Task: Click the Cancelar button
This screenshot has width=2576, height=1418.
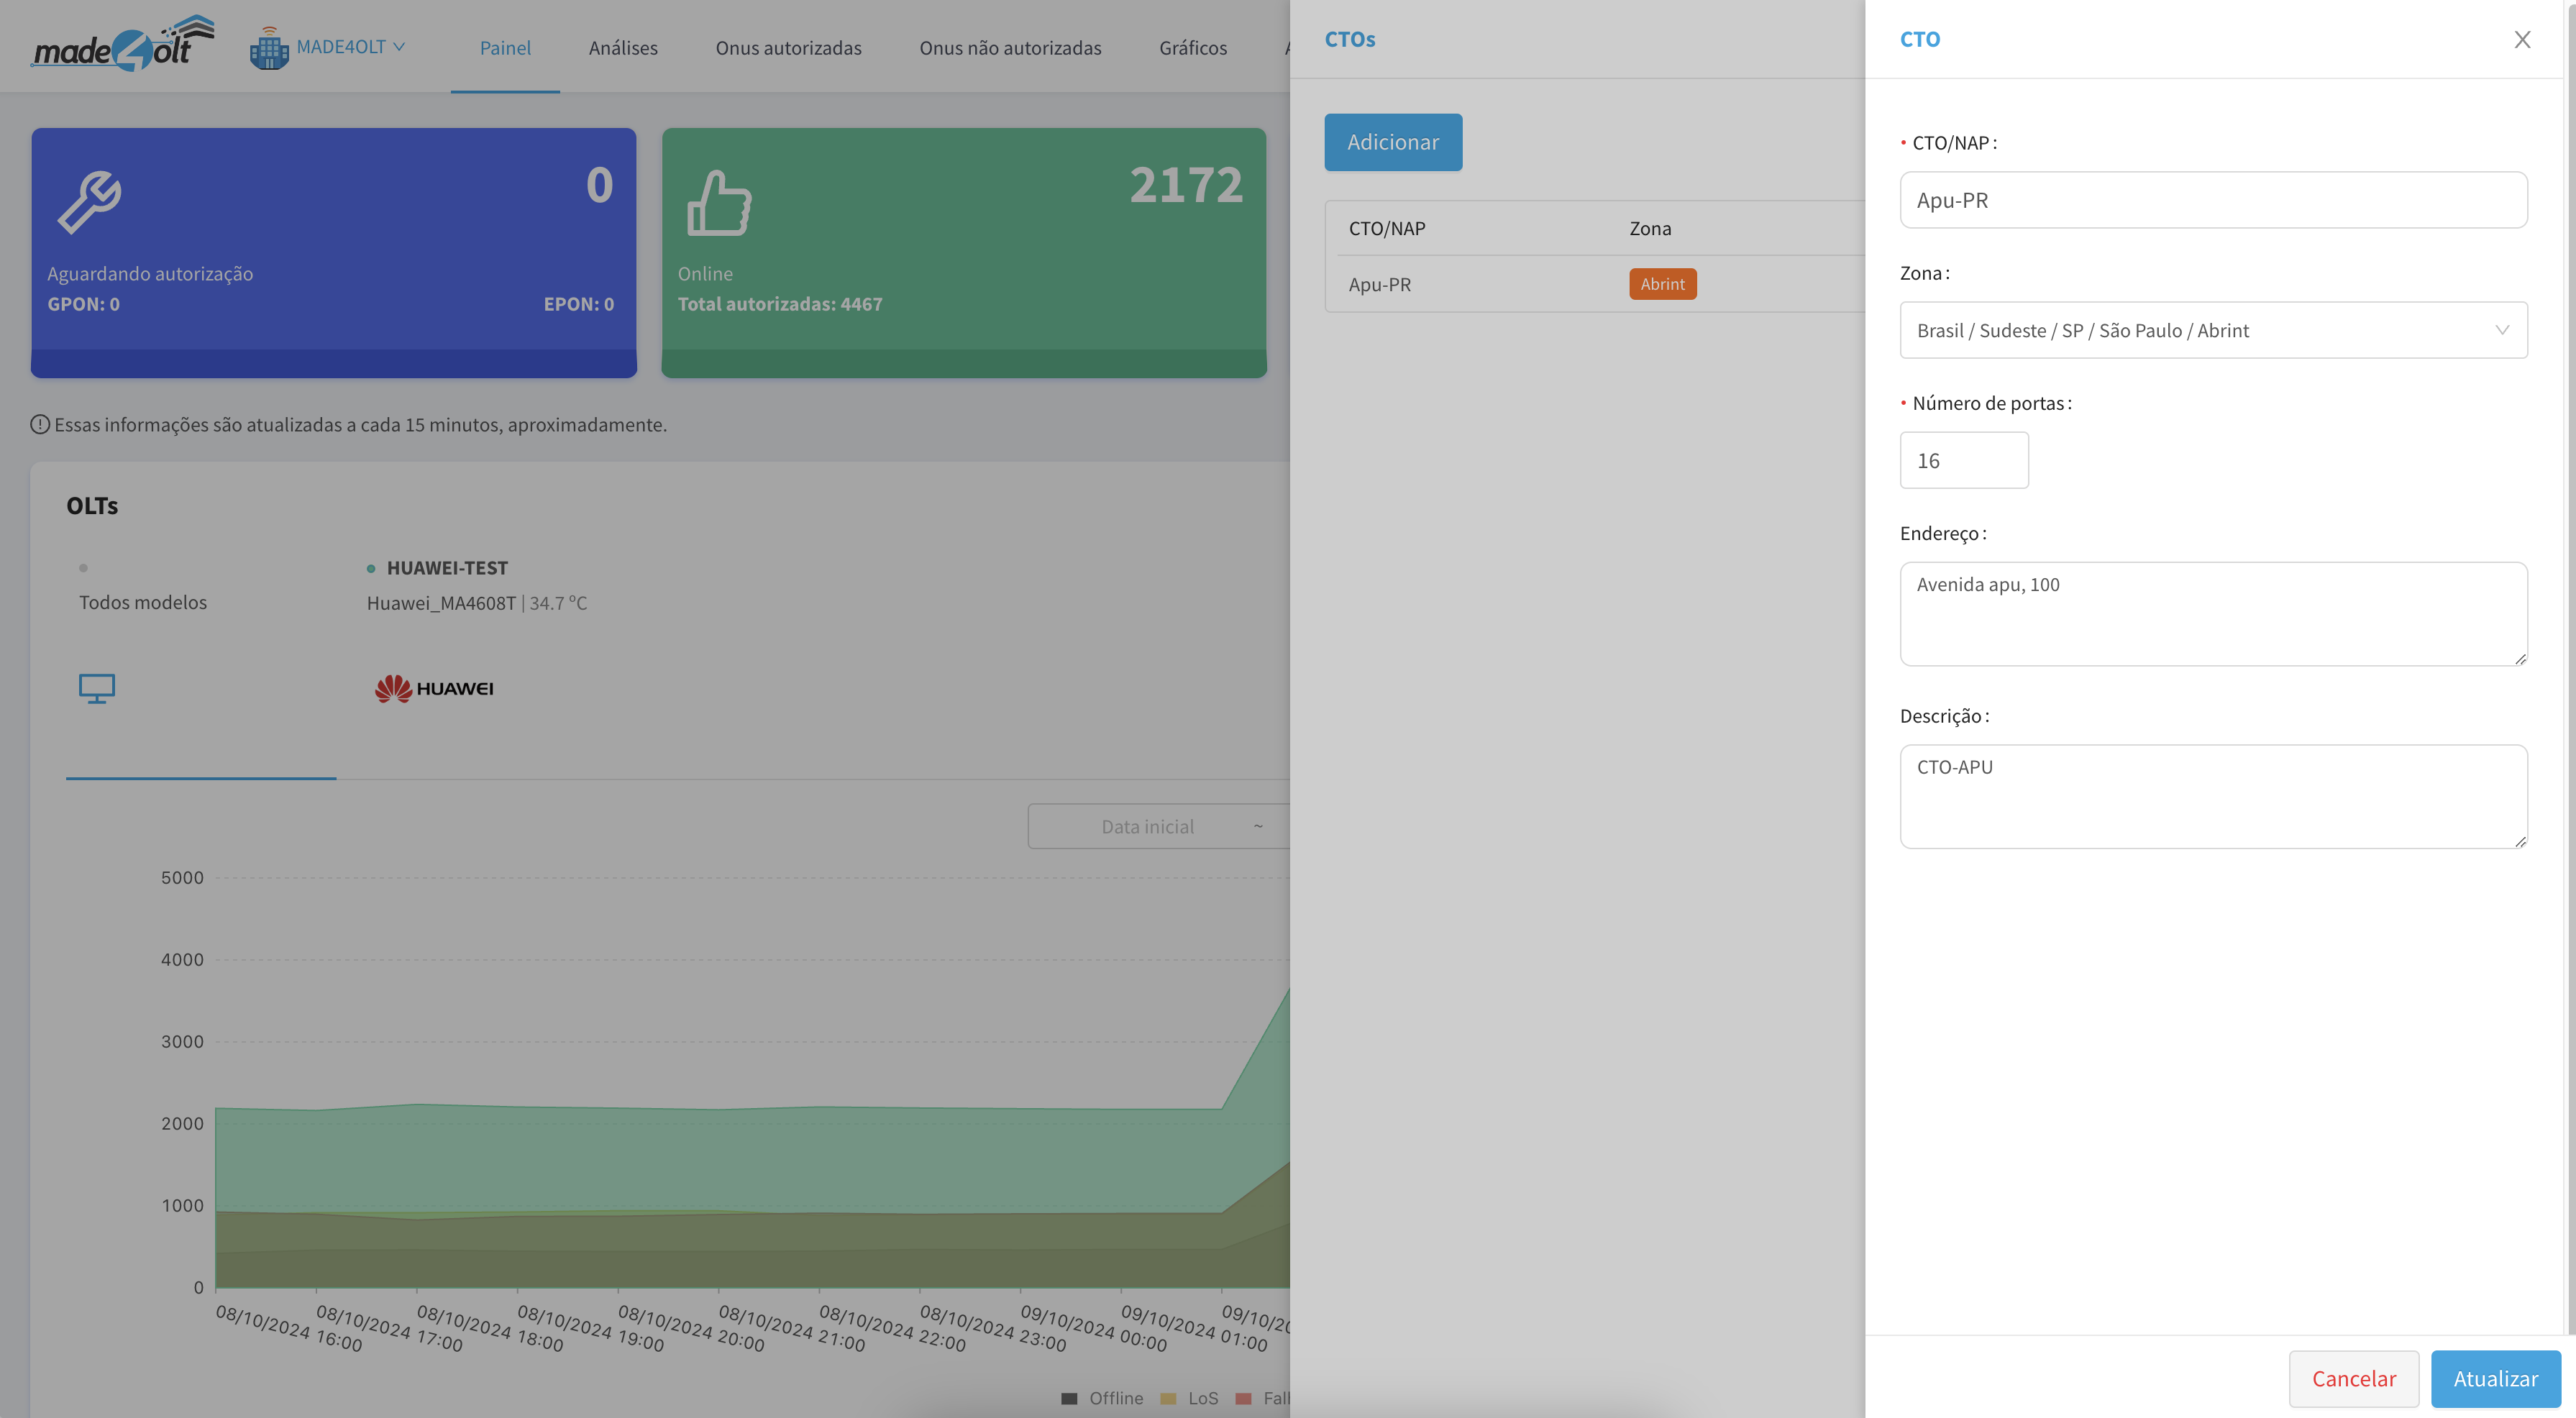Action: (x=2353, y=1379)
